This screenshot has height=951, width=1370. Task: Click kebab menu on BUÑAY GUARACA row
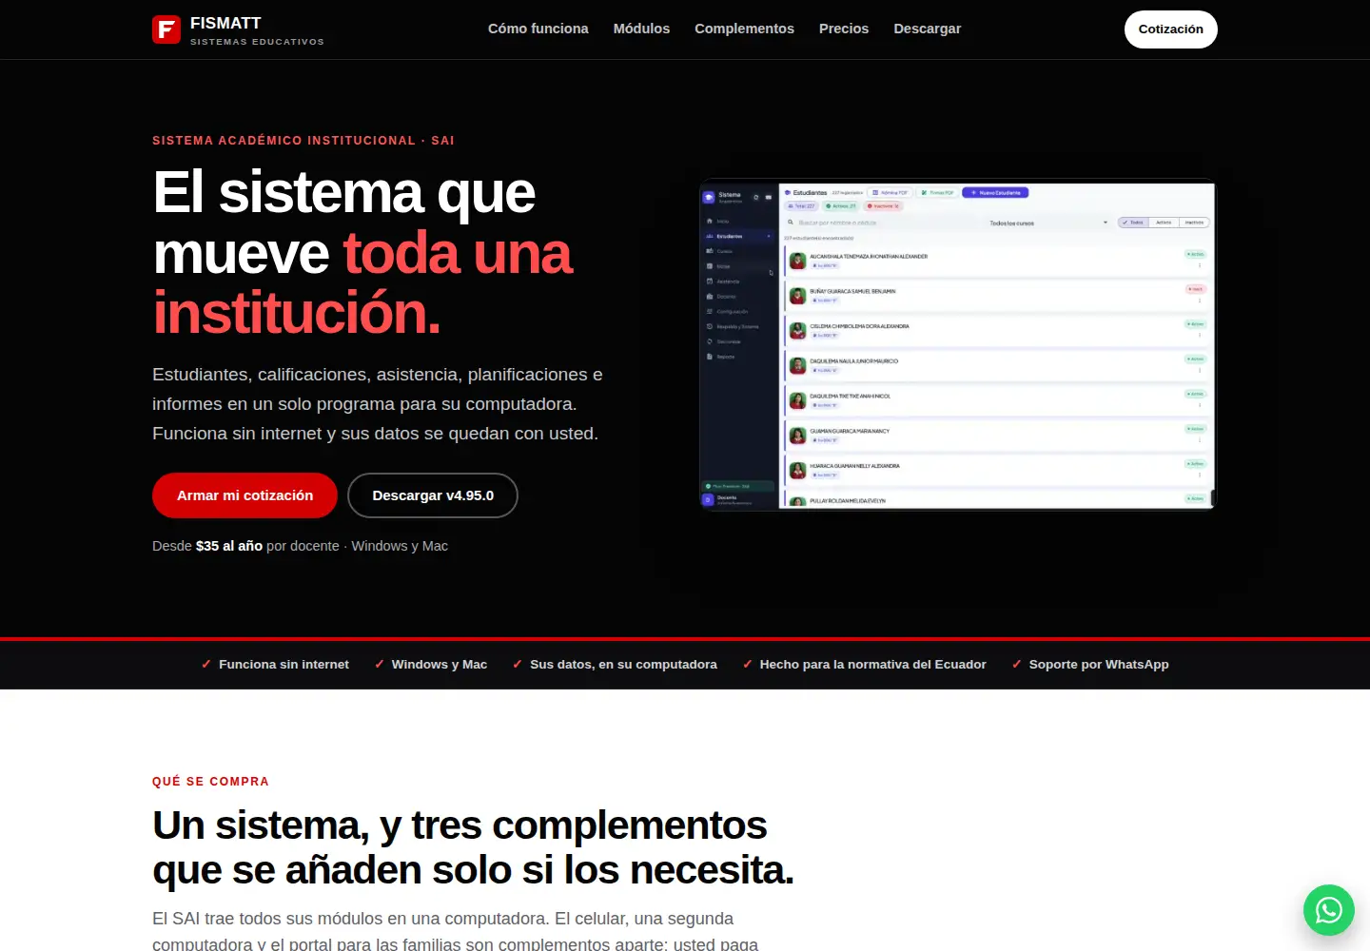pyautogui.click(x=1200, y=301)
